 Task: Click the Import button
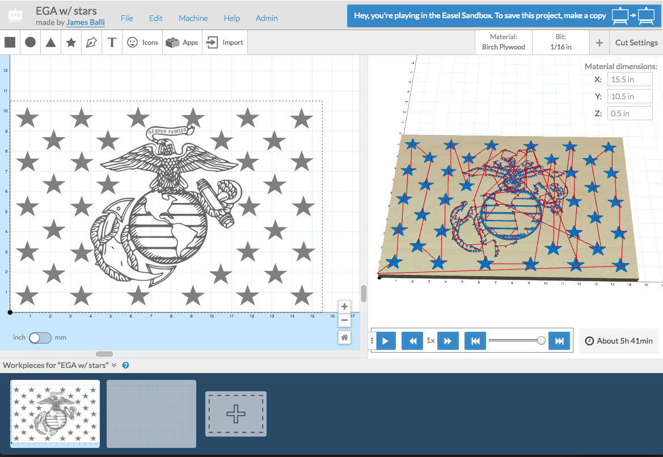tap(225, 43)
